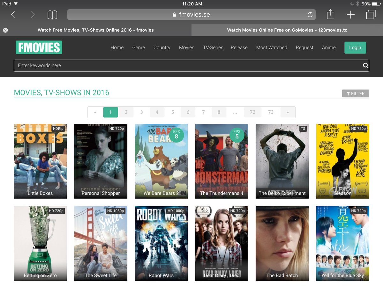Select the fmovies browser tab
The width and height of the screenshot is (383, 287).
click(96, 30)
